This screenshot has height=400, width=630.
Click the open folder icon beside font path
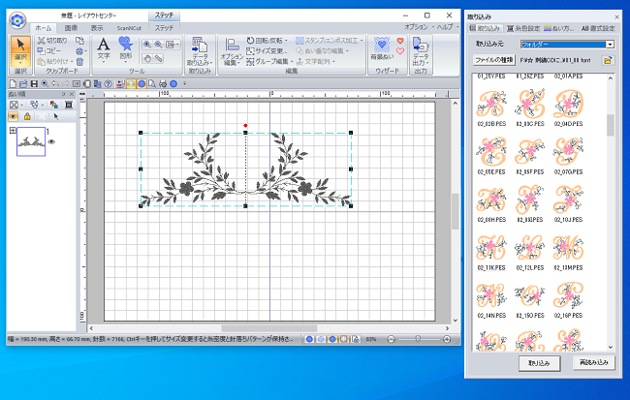[608, 60]
